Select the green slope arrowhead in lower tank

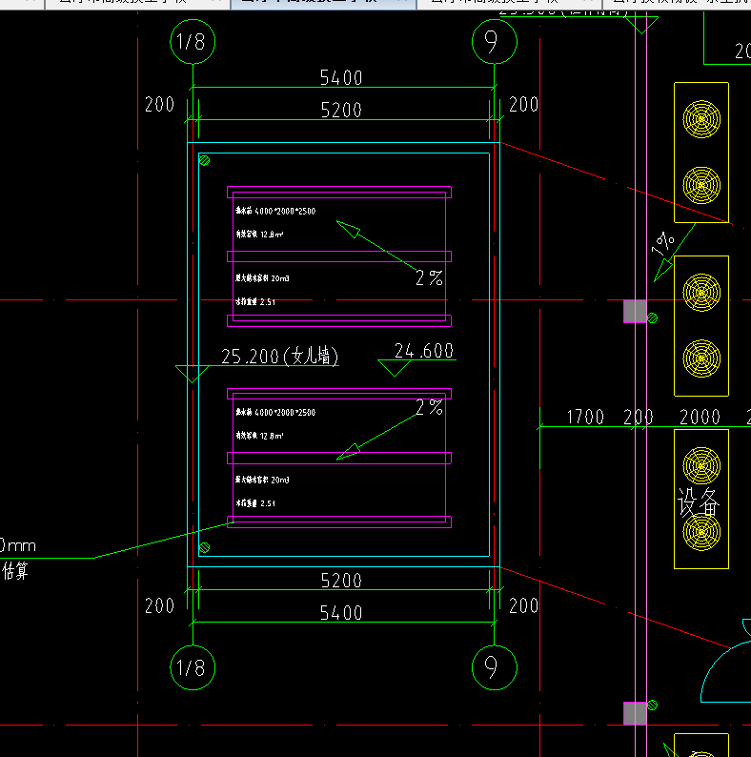point(349,452)
